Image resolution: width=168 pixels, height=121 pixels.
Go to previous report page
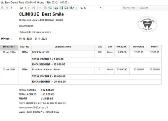click(x=7, y=8)
